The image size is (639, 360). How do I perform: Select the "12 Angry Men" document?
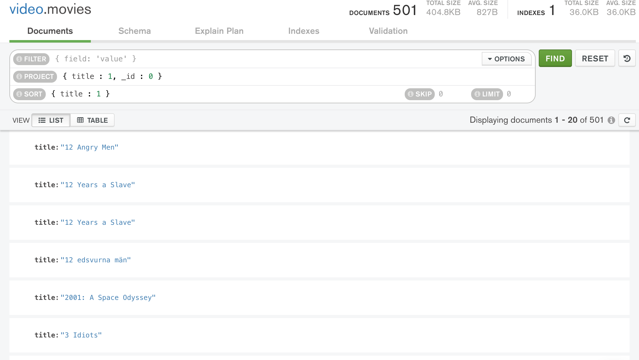319,147
